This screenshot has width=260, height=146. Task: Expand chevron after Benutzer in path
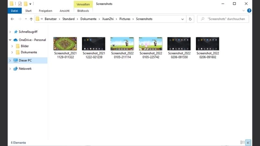(x=59, y=19)
